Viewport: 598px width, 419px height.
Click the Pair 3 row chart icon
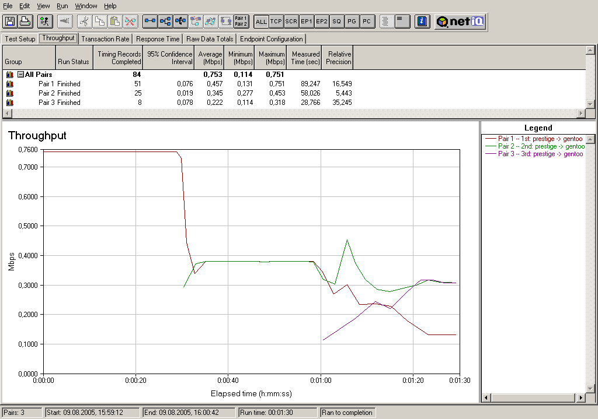pos(10,103)
